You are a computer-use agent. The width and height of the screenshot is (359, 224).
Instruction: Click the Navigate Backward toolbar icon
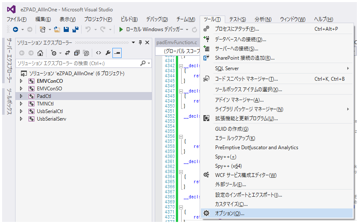coord(16,29)
